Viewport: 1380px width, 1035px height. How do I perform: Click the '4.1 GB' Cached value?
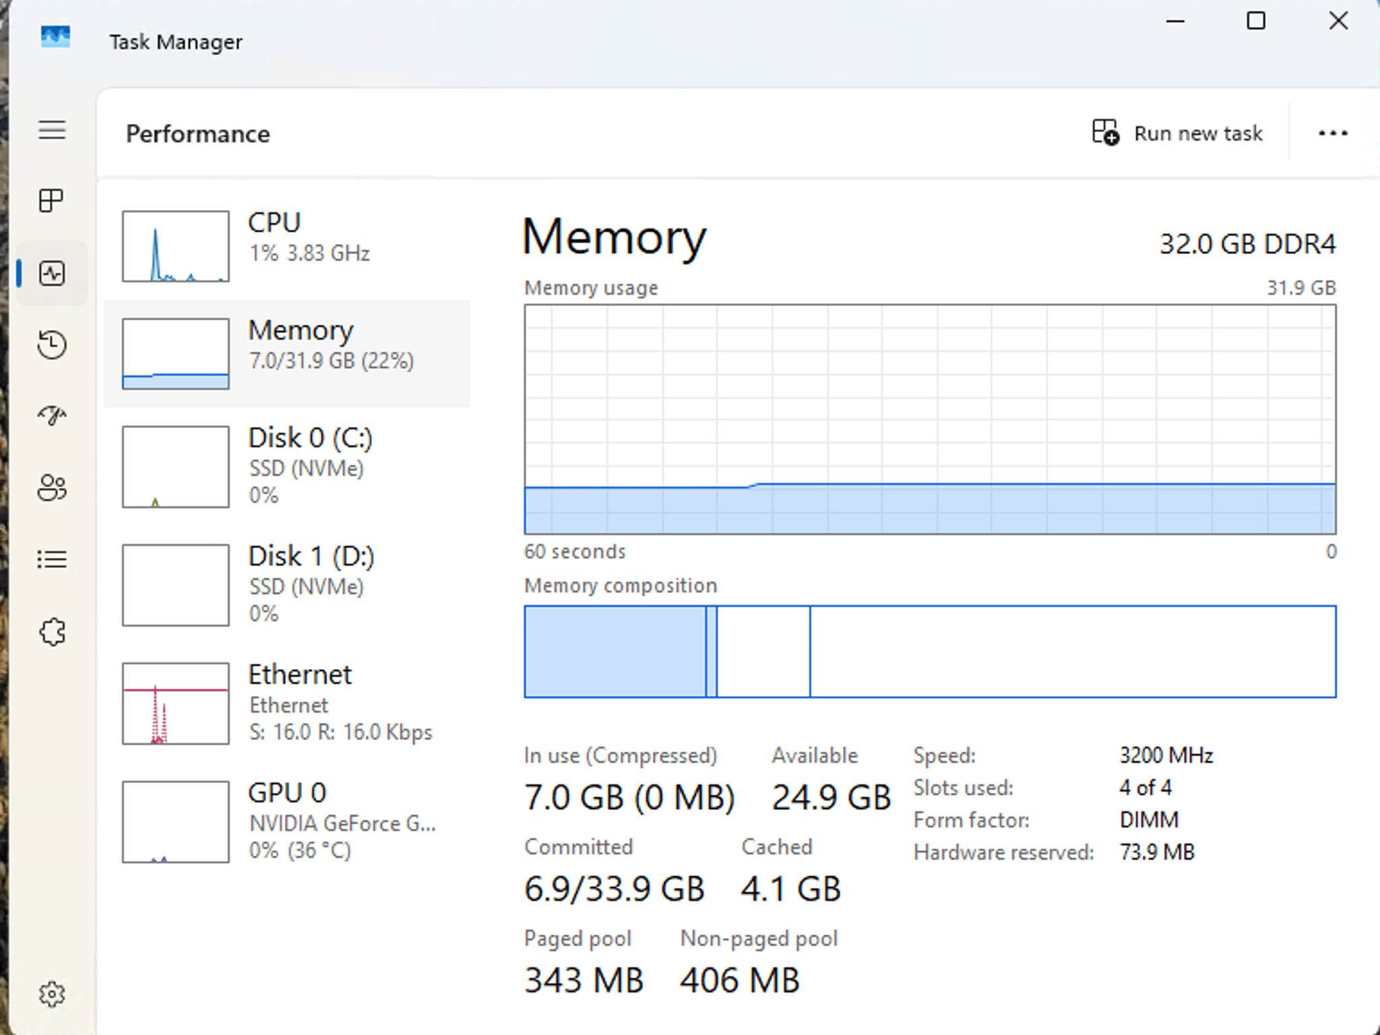(x=791, y=889)
